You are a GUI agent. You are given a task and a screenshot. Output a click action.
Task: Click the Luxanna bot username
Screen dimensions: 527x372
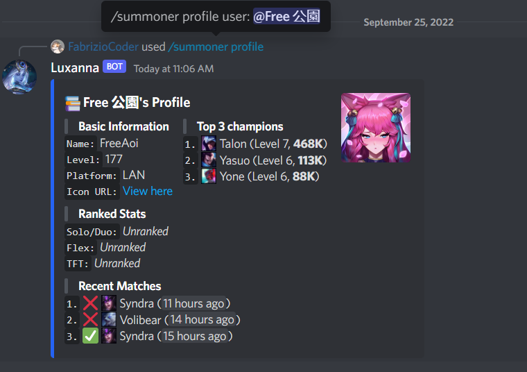(x=75, y=68)
